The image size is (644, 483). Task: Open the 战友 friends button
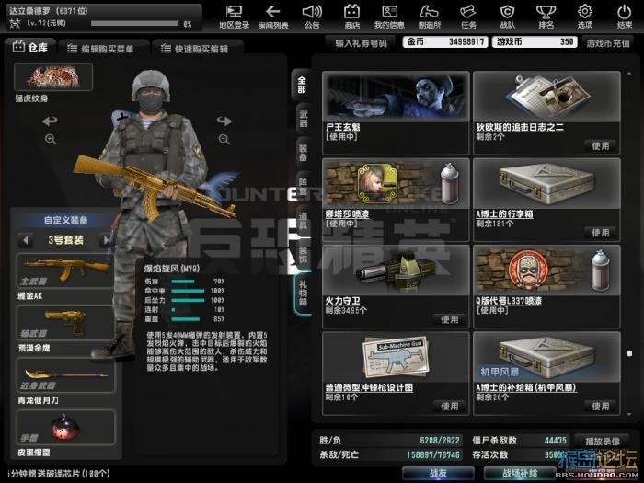(438, 473)
